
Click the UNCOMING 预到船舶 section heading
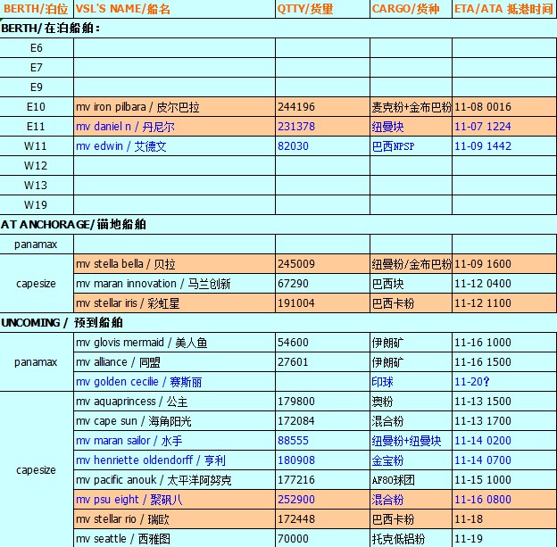coord(62,322)
